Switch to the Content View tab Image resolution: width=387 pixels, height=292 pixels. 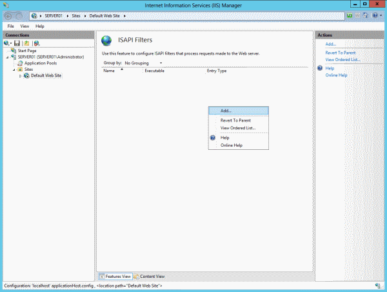point(150,277)
